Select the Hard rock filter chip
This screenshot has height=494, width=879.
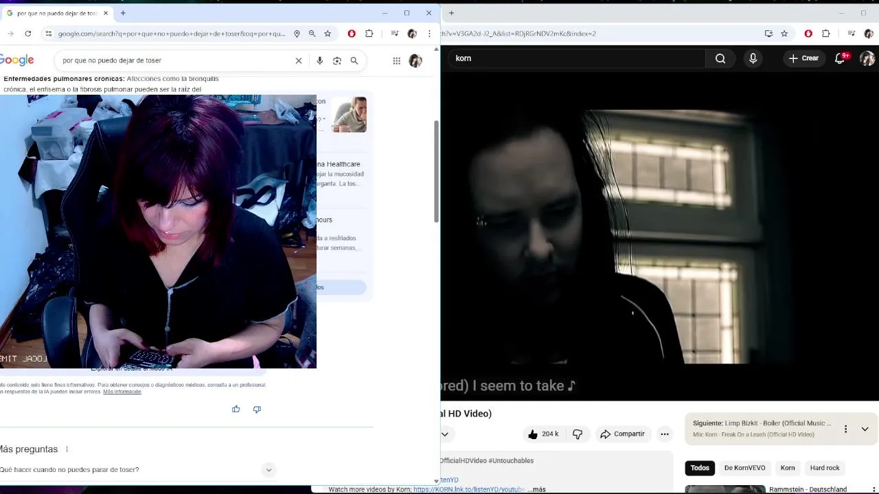(x=825, y=468)
